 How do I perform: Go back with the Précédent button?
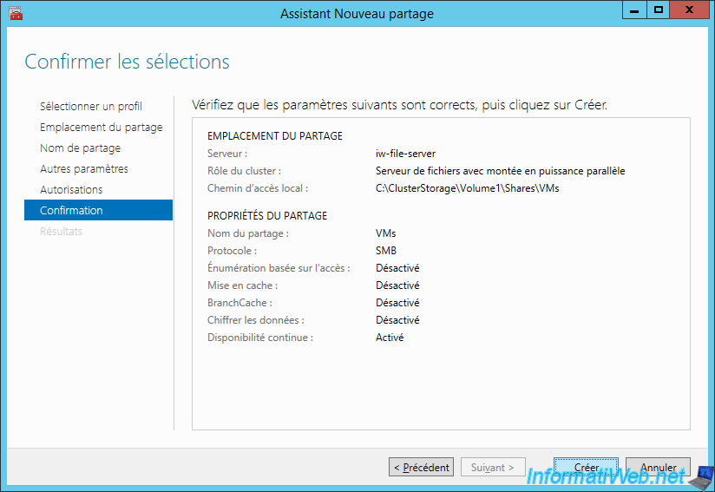(422, 467)
